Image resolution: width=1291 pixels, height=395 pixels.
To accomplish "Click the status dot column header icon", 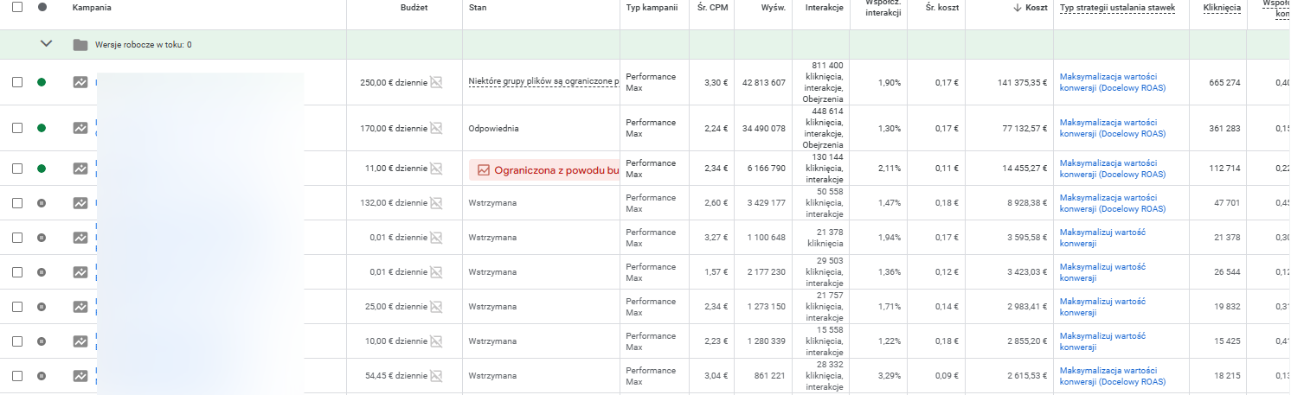I will (42, 7).
